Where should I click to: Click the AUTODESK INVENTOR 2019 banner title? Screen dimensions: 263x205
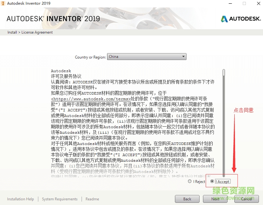[x=53, y=19]
